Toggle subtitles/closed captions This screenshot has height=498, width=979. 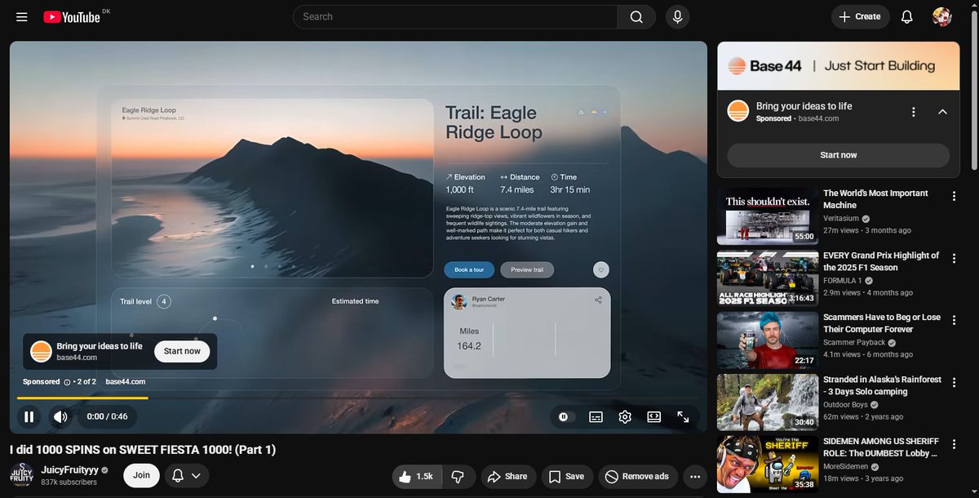pyautogui.click(x=596, y=417)
